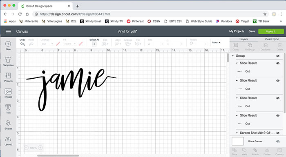
Task: Toggle visibility of first Slice Result
Action: click(x=278, y=63)
